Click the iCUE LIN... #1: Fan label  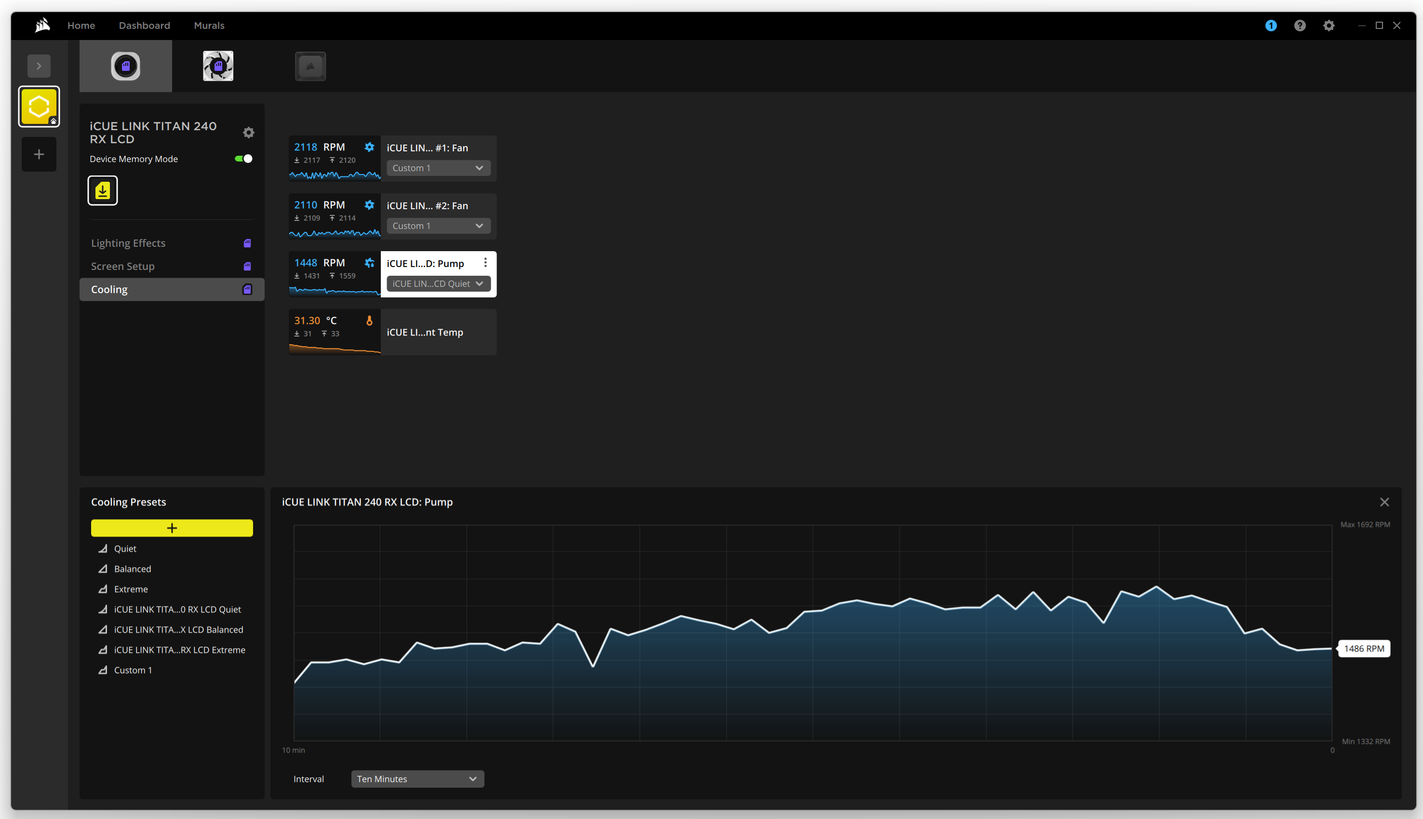point(427,148)
